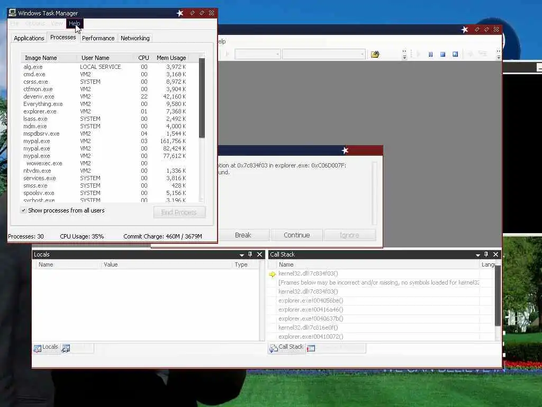
Task: Select the Locals tab at panel bottom
Action: 47,348
